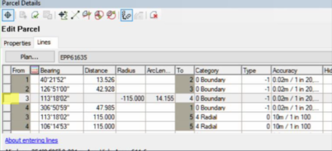Open the About entering lines link

pyautogui.click(x=32, y=141)
